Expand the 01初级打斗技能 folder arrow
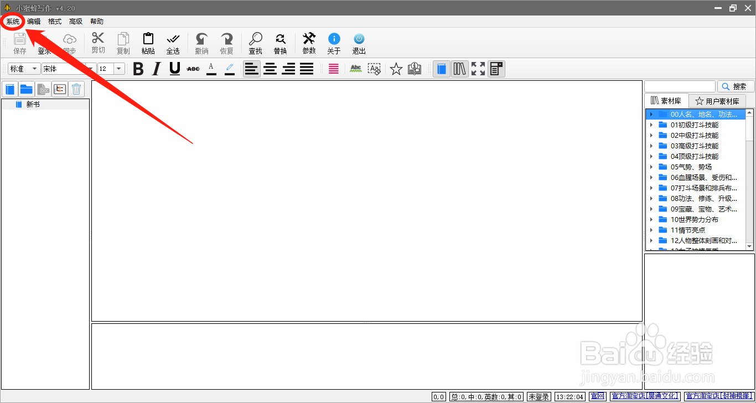 pyautogui.click(x=651, y=125)
